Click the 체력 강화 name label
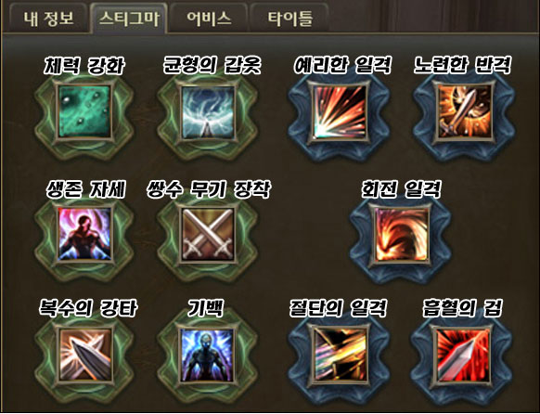Screen dimensions: 540x414 point(84,65)
